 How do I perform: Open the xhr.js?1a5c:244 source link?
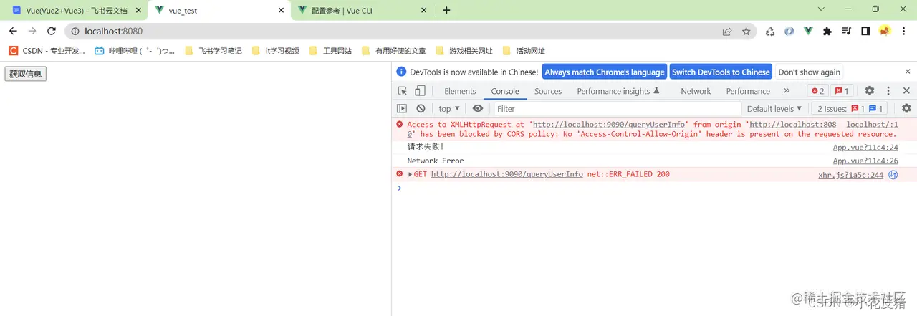851,175
